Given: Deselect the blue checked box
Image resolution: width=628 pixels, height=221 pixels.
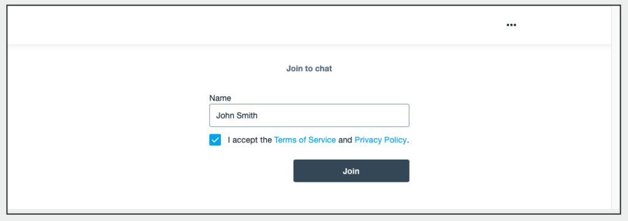Looking at the screenshot, I should (x=215, y=140).
